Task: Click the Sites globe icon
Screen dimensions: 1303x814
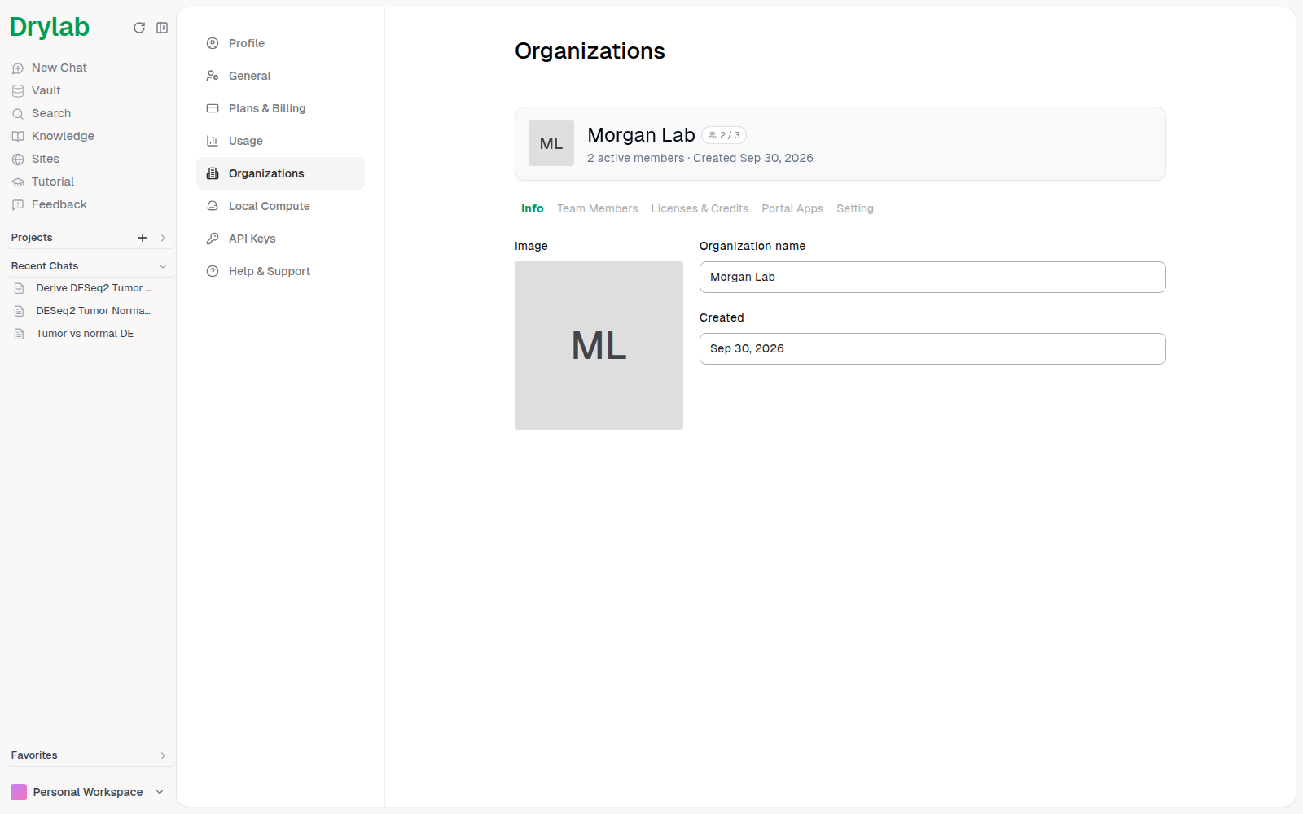Action: tap(18, 160)
